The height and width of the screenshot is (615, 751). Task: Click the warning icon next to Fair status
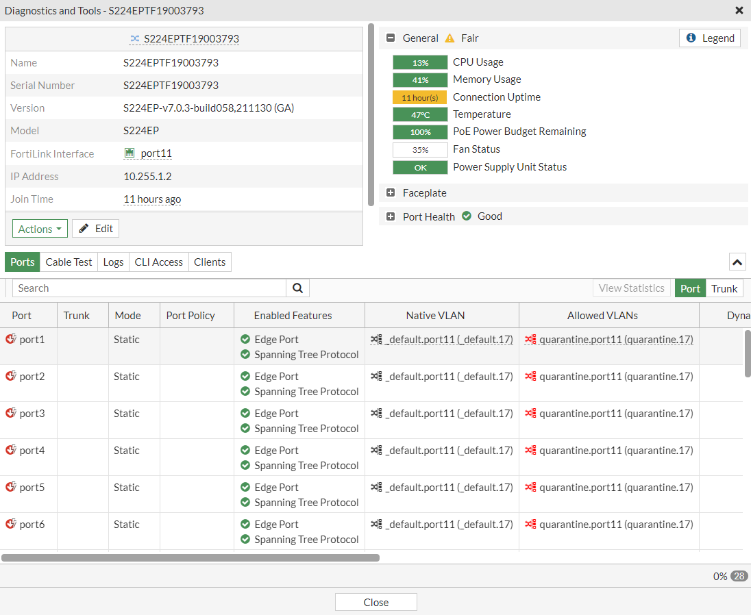[450, 38]
